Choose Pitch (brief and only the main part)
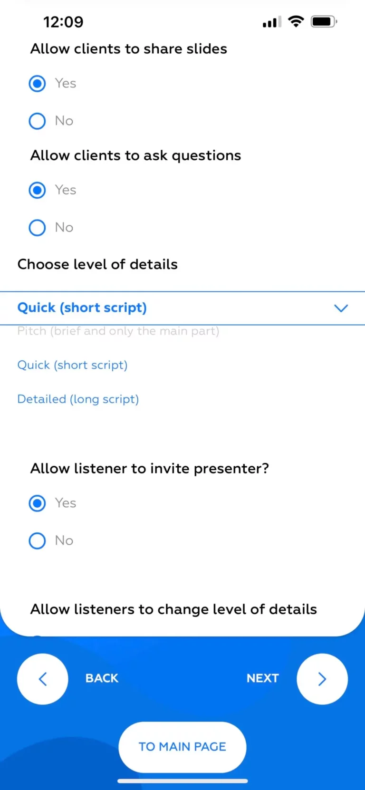Viewport: 365px width, 790px height. tap(118, 331)
